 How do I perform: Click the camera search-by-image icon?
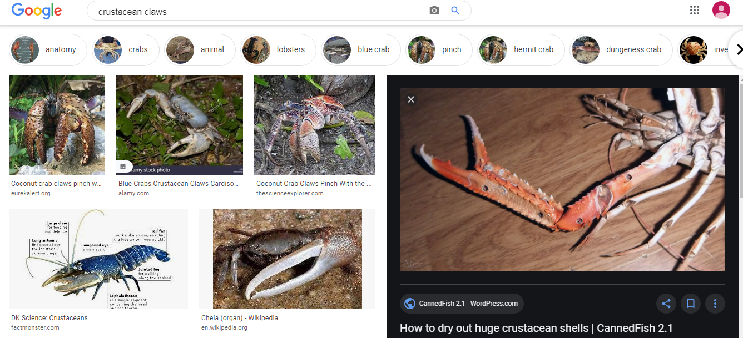coord(434,11)
